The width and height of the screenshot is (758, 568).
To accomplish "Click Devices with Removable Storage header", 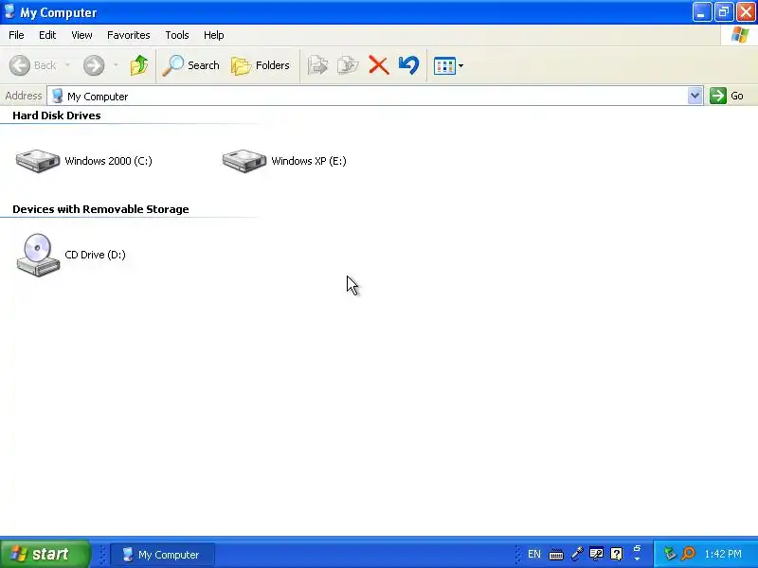I will (x=100, y=209).
